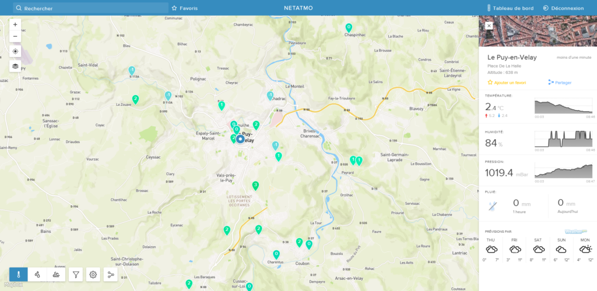
Task: Select the green 3 station marker
Action: coord(255,186)
